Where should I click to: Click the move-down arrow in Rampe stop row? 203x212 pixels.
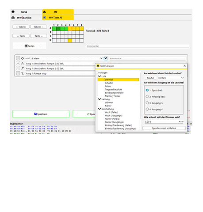[x=18, y=73]
